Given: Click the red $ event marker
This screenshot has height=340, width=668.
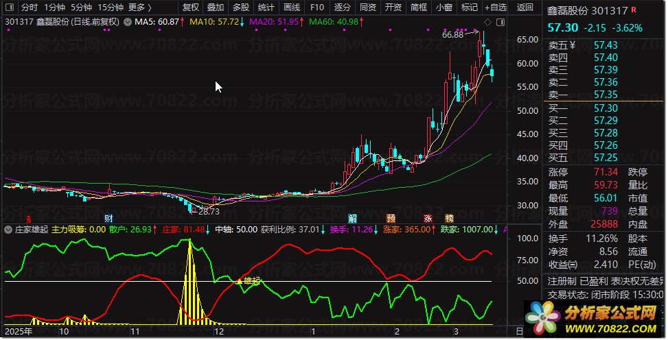Looking at the screenshot, I should pos(29,219).
